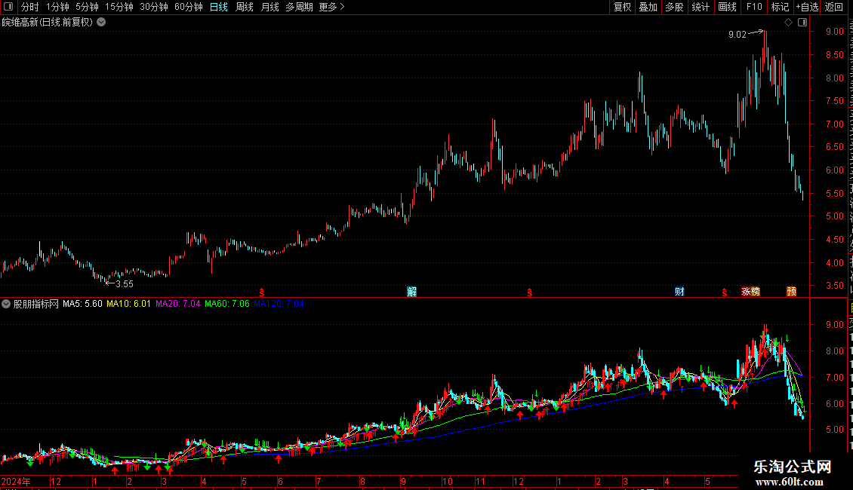
Task: Click the 9.00 label on main price axis
Action: pyautogui.click(x=834, y=32)
